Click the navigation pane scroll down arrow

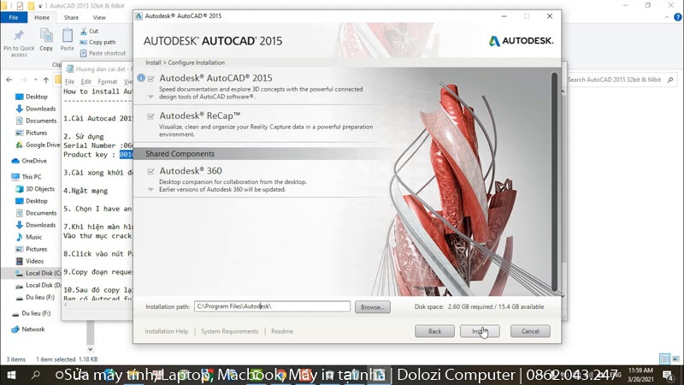point(91,349)
